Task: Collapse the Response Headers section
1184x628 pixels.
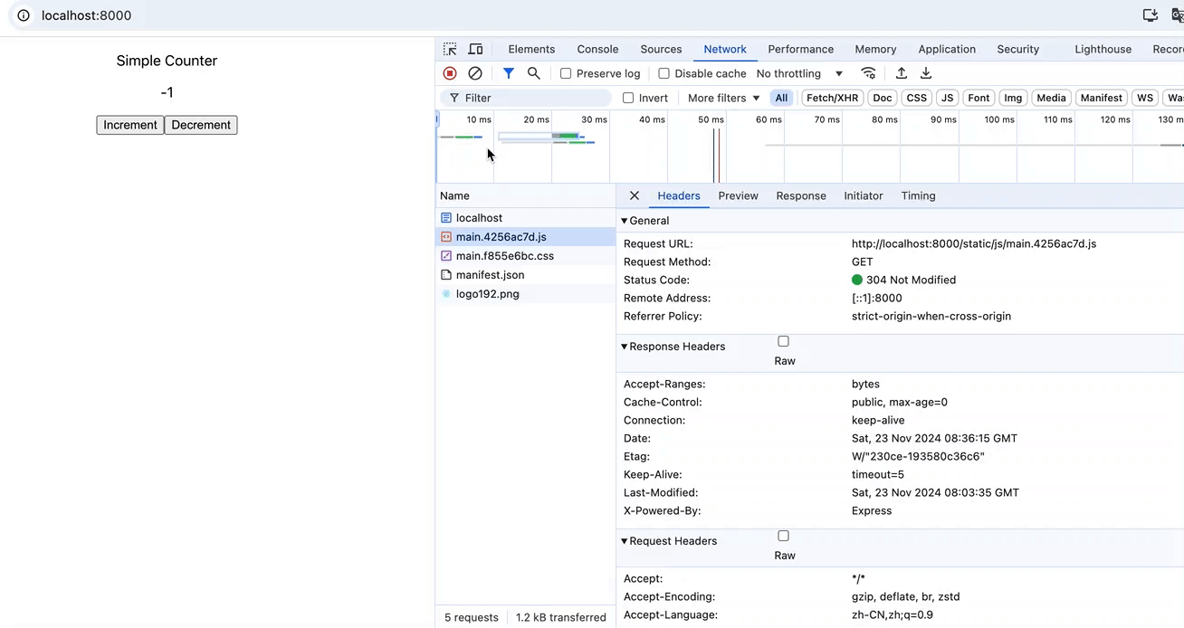Action: coord(675,347)
